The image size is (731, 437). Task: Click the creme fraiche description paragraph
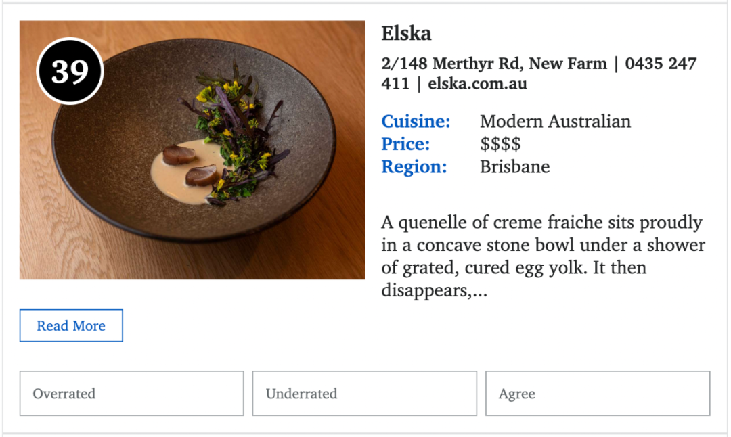543,256
